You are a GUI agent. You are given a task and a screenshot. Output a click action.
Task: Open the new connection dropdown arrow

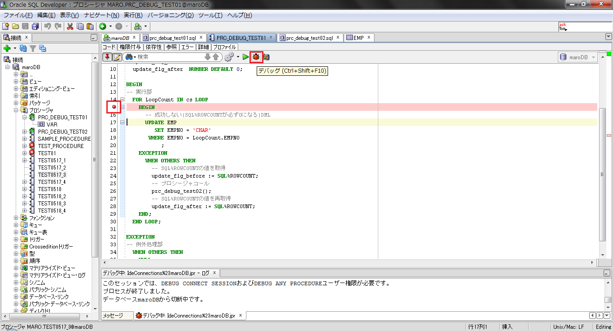tap(15, 48)
